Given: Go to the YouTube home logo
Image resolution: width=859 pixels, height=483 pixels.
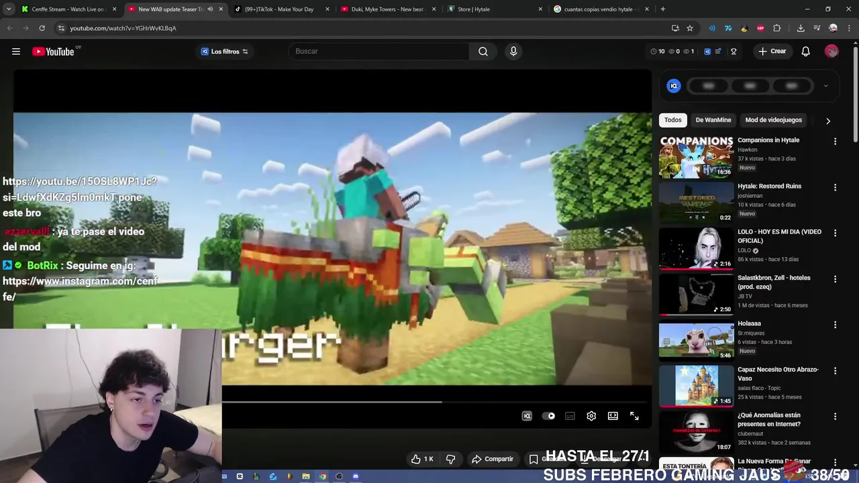Looking at the screenshot, I should coord(53,52).
